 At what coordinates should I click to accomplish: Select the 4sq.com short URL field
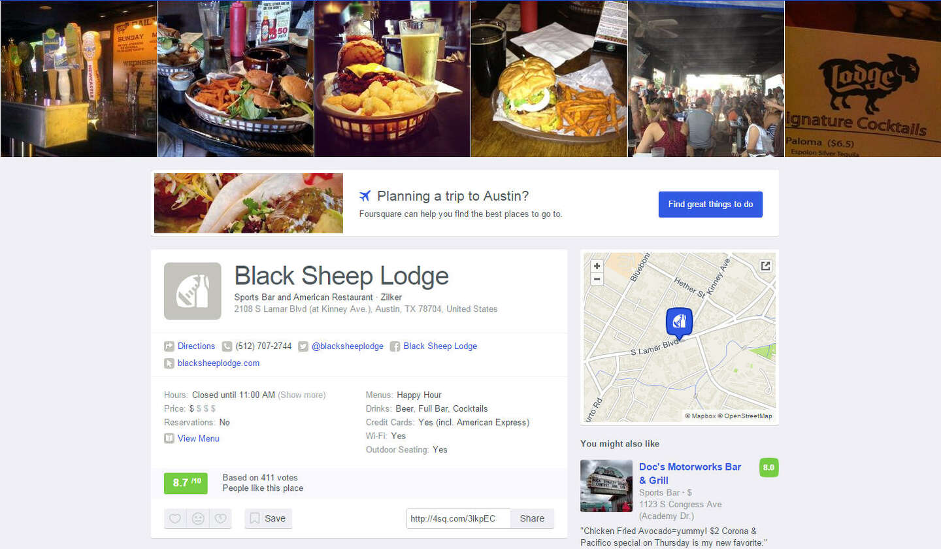tap(458, 518)
